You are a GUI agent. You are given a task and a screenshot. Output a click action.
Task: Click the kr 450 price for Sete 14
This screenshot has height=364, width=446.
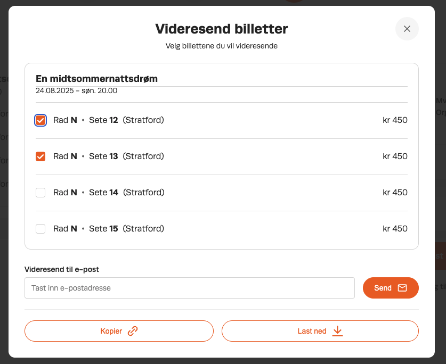point(395,192)
